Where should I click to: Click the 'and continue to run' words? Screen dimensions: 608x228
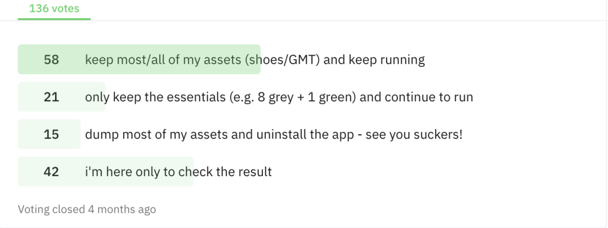coord(417,97)
